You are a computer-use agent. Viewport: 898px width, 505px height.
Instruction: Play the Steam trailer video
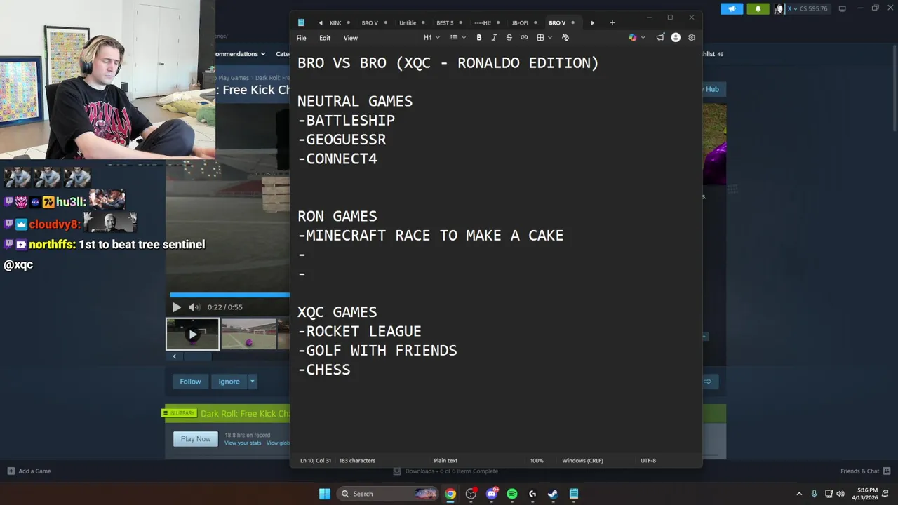(176, 307)
